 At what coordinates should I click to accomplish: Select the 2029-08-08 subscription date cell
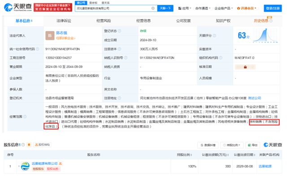[x=244, y=166]
